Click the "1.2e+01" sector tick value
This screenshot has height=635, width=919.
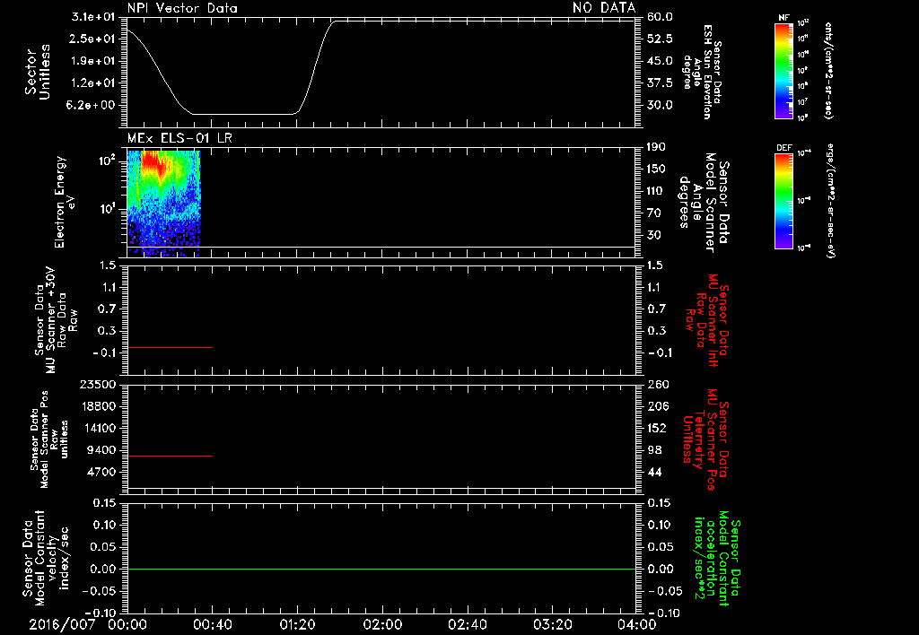tap(93, 83)
